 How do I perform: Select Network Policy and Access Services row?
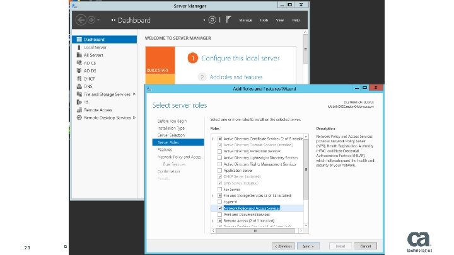(257, 208)
